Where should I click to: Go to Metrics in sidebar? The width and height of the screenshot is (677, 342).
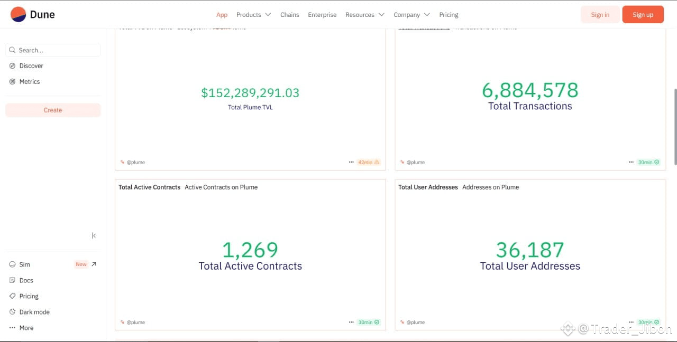point(30,82)
